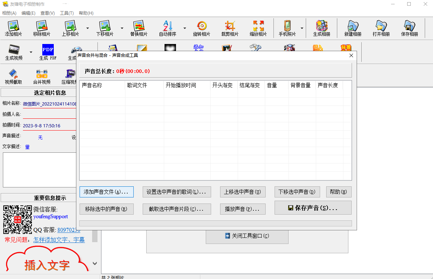
Task: Open the 编辑(E) menu
Action: 28,13
